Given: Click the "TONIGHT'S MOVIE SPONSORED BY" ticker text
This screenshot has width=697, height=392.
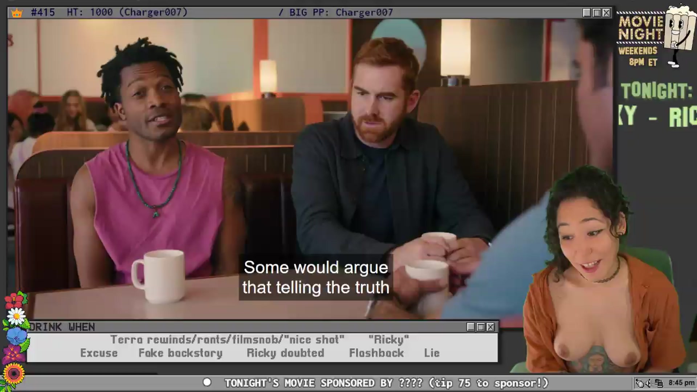Looking at the screenshot, I should pyautogui.click(x=309, y=383).
